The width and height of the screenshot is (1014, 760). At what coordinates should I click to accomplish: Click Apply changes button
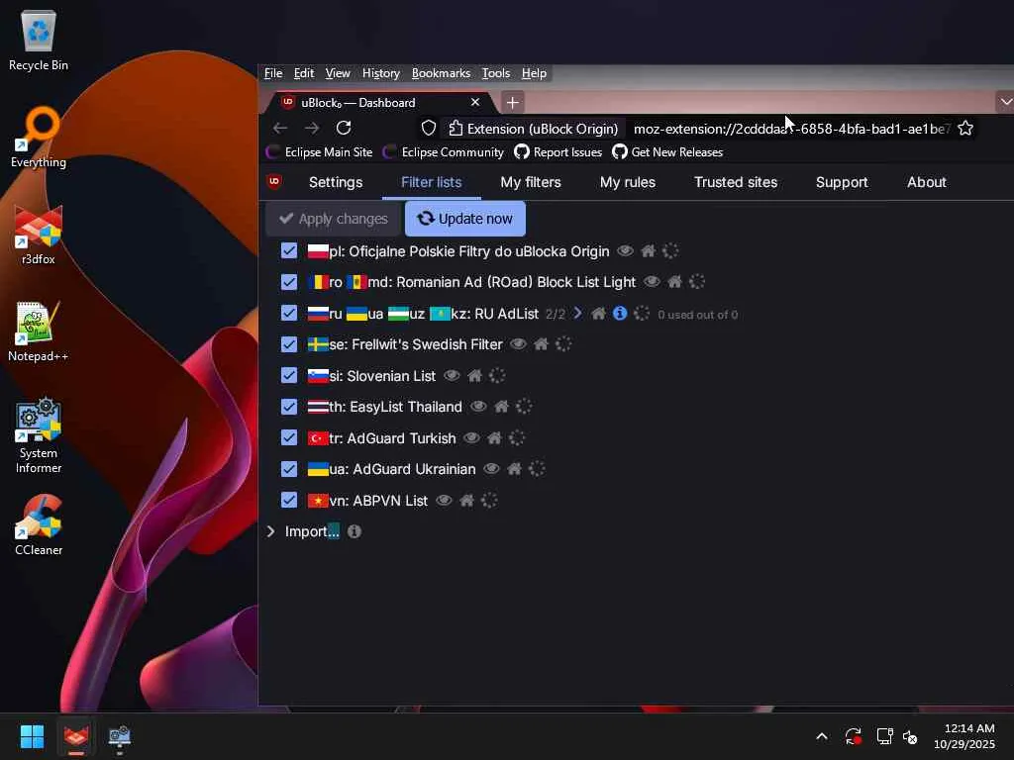(x=333, y=219)
